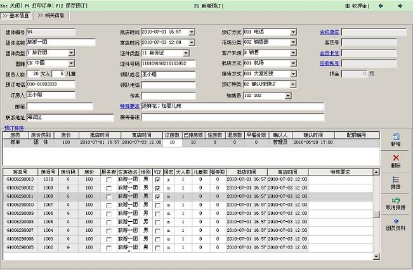
Task: Open the 证件类型 dropdown
Action: 186,53
